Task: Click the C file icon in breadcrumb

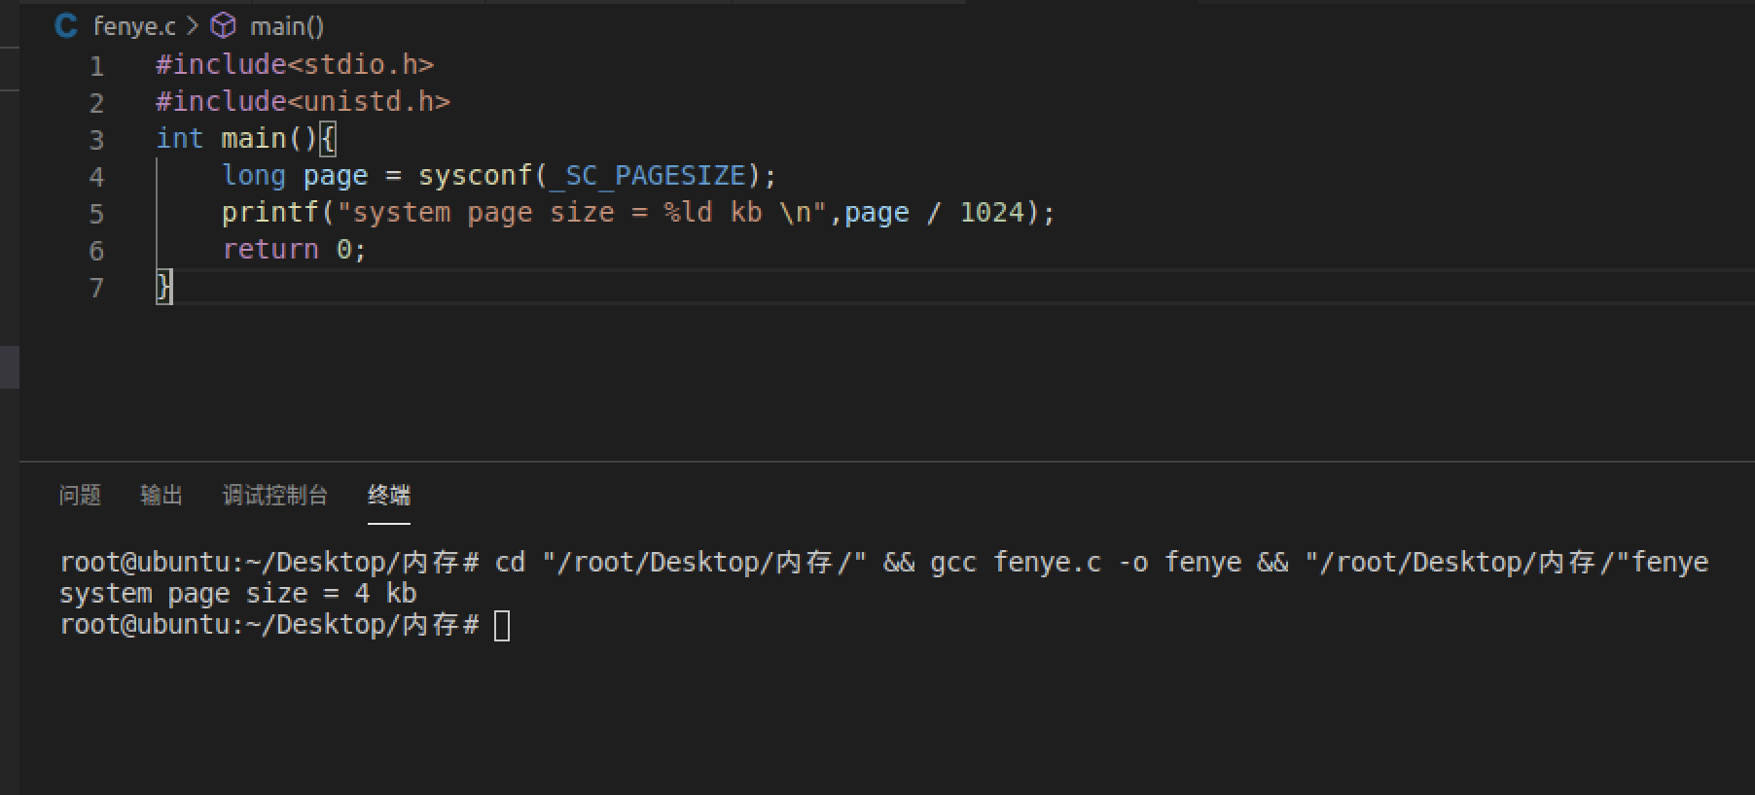Action: tap(65, 26)
